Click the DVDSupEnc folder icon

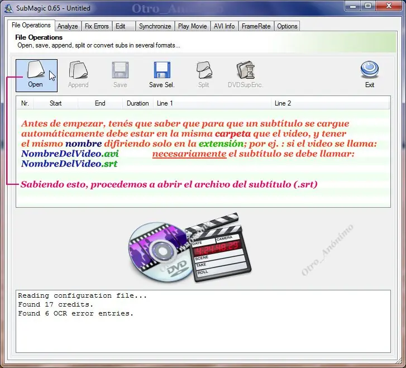coord(246,70)
